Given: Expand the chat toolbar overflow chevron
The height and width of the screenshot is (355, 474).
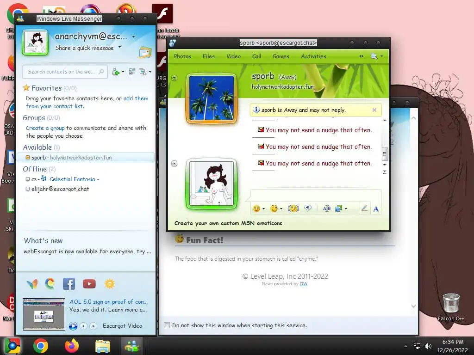Looking at the screenshot, I should click(x=361, y=56).
